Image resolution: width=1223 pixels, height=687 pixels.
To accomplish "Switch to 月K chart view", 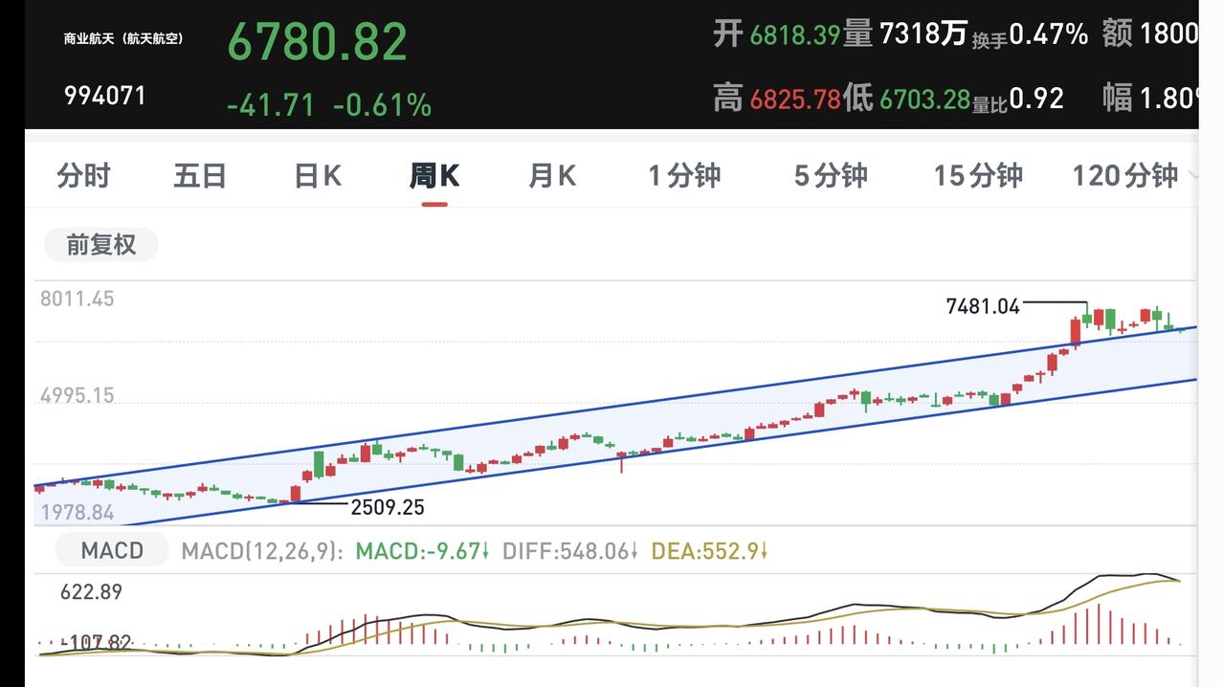I will click(x=552, y=176).
